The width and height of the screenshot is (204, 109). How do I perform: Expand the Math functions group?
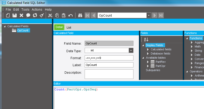tap(192, 46)
